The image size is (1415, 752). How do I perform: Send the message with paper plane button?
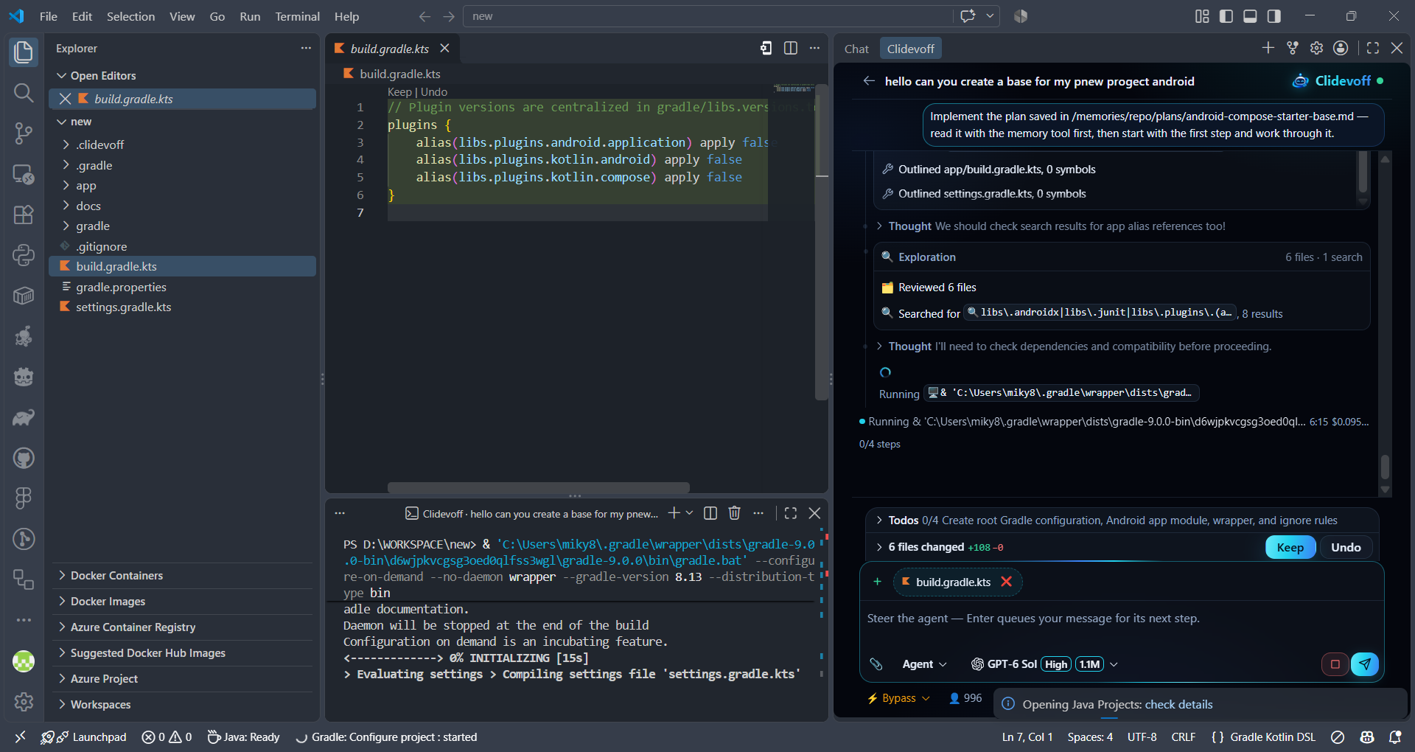tap(1365, 664)
